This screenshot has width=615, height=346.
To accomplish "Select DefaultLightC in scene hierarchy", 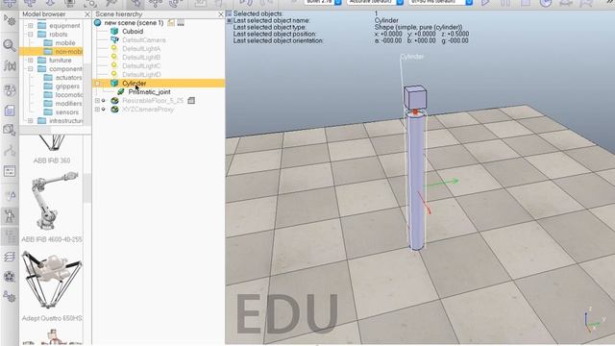I will click(141, 66).
